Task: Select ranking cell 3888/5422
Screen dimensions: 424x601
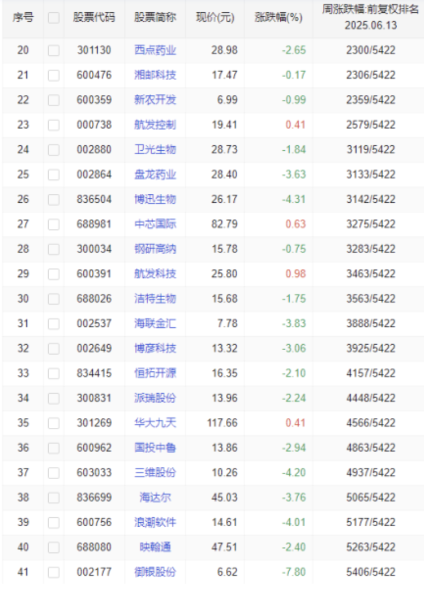Action: [x=371, y=323]
